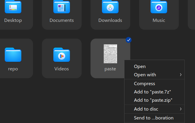Viewport: 195px width, 123px height.
Task: Uncheck the paste file selection checkmark
Action: 129,40
